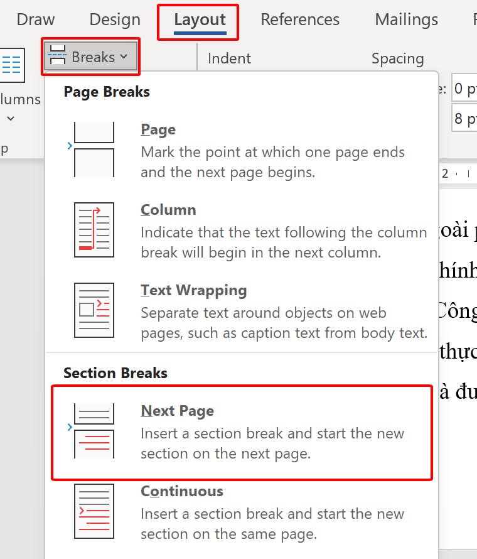
Task: Click the 8 pt spacing field
Action: [x=463, y=119]
